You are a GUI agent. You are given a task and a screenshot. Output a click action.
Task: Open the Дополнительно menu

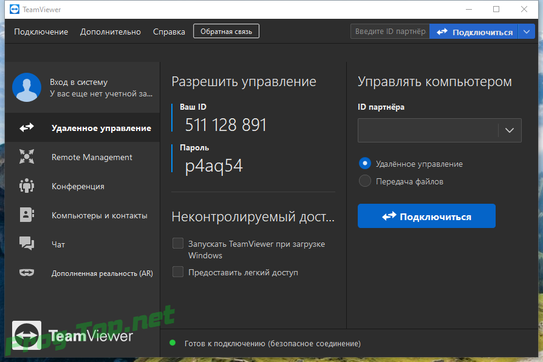coord(111,32)
